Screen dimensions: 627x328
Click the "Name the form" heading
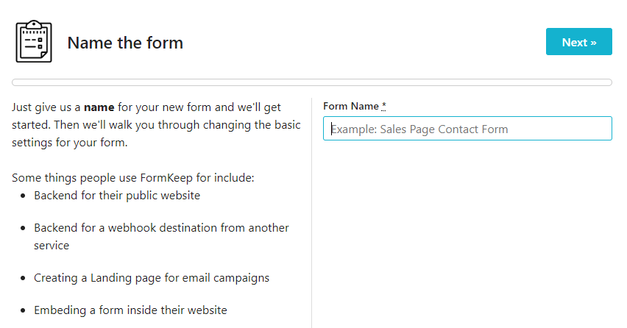click(x=125, y=43)
